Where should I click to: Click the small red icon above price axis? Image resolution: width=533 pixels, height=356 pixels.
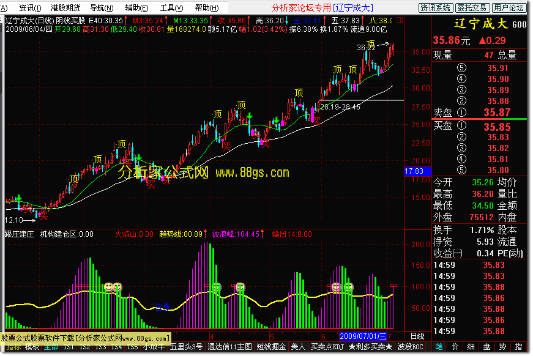tap(400, 20)
